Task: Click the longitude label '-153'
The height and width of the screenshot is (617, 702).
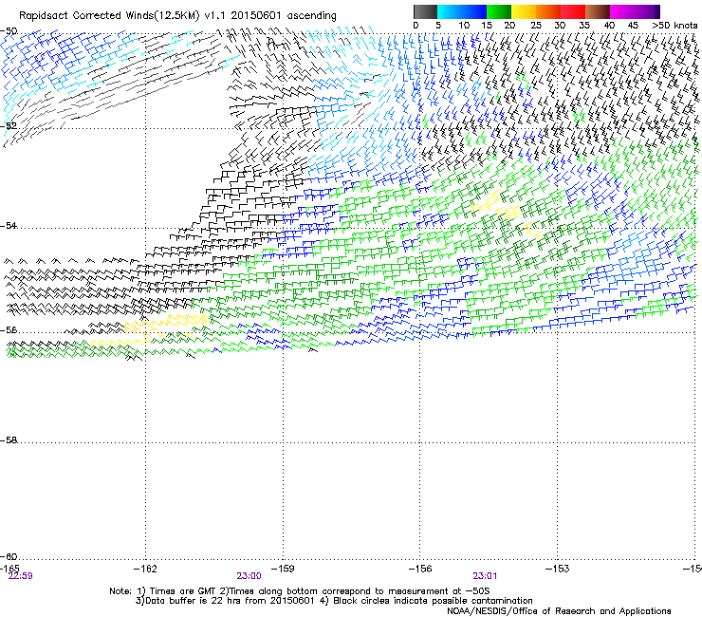Action: [x=557, y=569]
